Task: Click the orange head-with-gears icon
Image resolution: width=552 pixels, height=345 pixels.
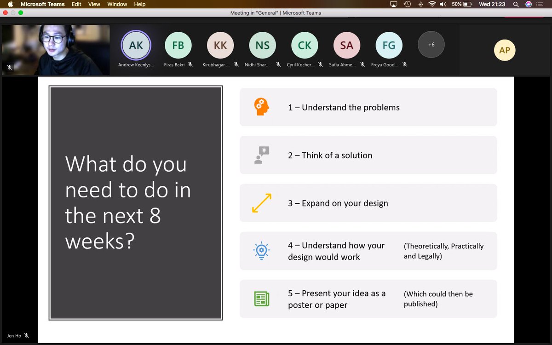Action: [x=261, y=107]
